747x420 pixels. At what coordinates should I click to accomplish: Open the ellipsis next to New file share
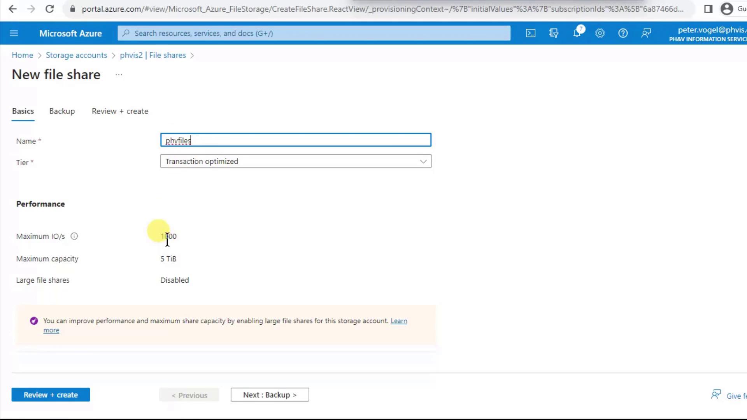(x=119, y=74)
